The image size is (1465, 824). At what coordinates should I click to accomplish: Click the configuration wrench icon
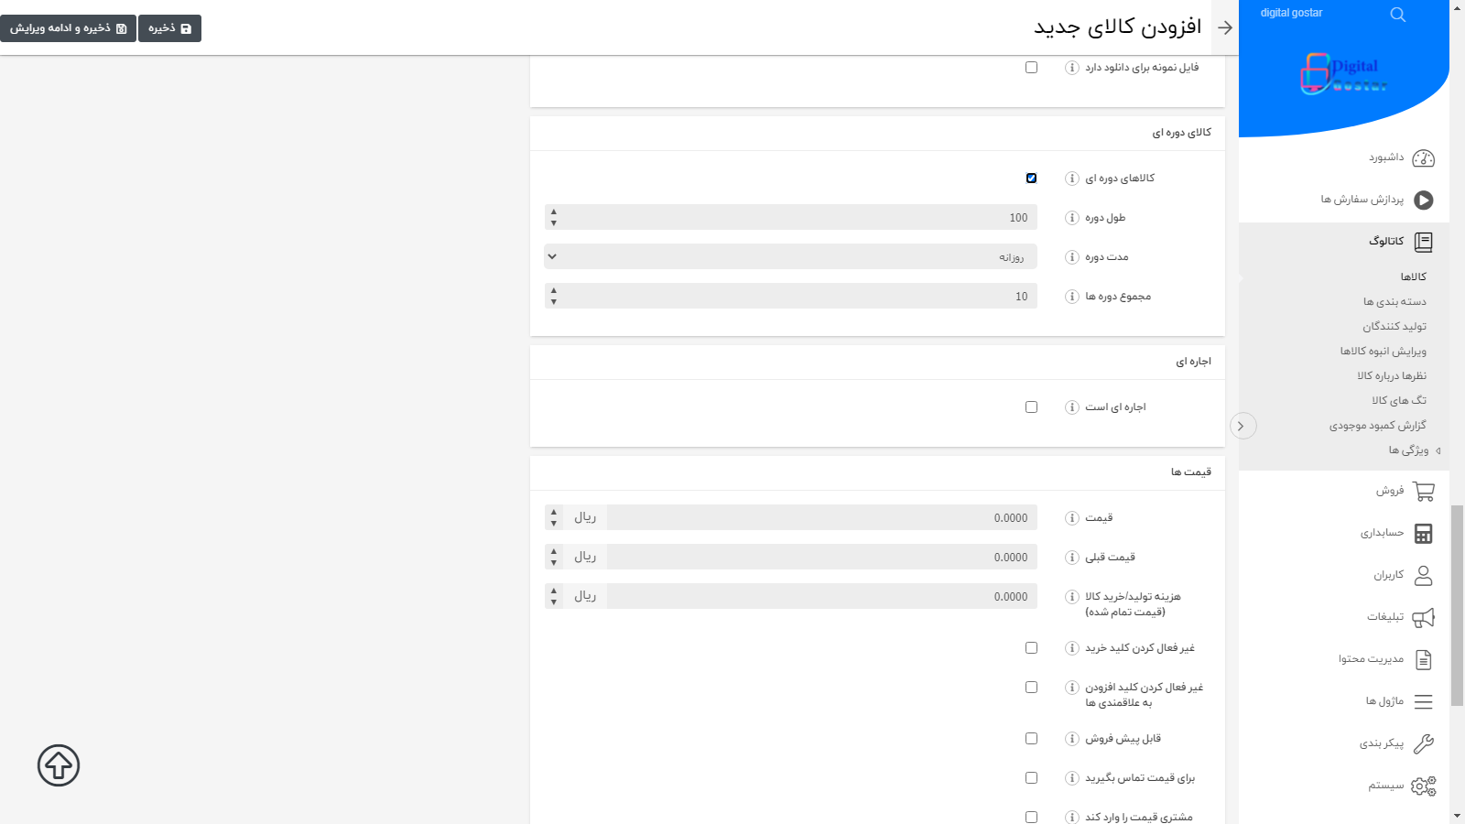1422,744
